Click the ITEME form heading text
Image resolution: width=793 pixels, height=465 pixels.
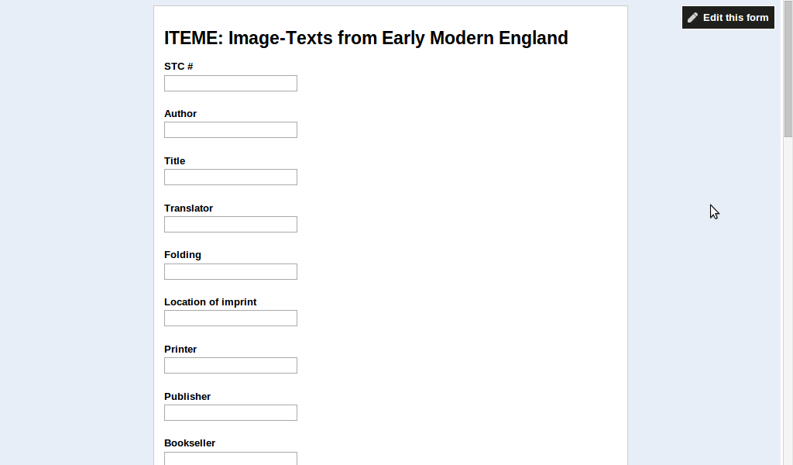point(366,38)
